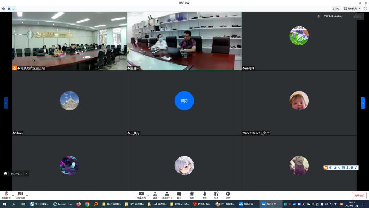Turn on the camera (开启视频)
The image size is (369, 208).
pos(20,195)
